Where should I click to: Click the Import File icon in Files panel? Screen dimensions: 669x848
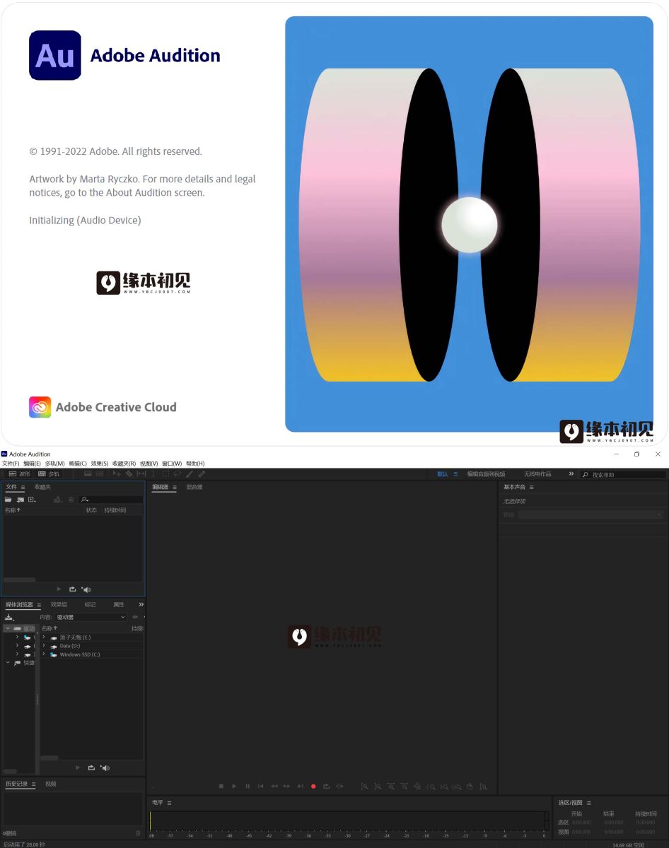click(20, 500)
